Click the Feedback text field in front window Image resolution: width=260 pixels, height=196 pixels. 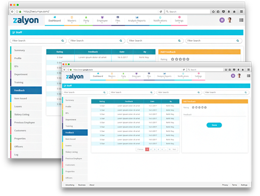point(215,115)
